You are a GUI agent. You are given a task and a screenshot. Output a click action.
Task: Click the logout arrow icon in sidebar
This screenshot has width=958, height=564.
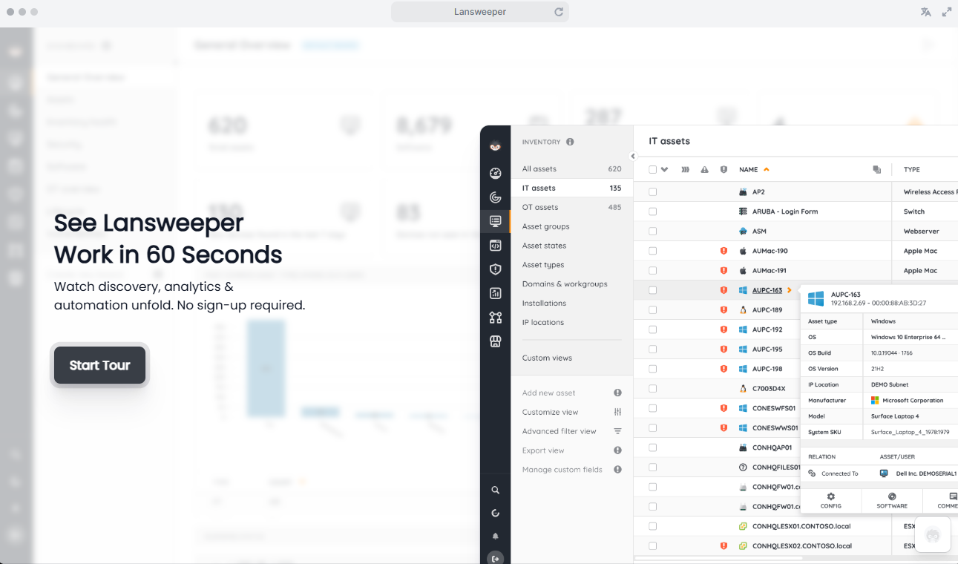496,558
